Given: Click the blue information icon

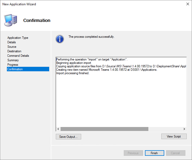Looking at the screenshot, I should 60,39.
